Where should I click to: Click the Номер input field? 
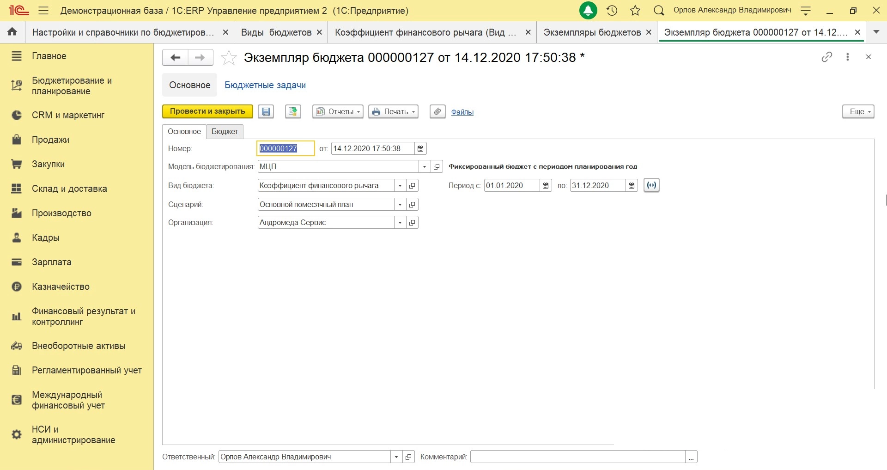(286, 148)
